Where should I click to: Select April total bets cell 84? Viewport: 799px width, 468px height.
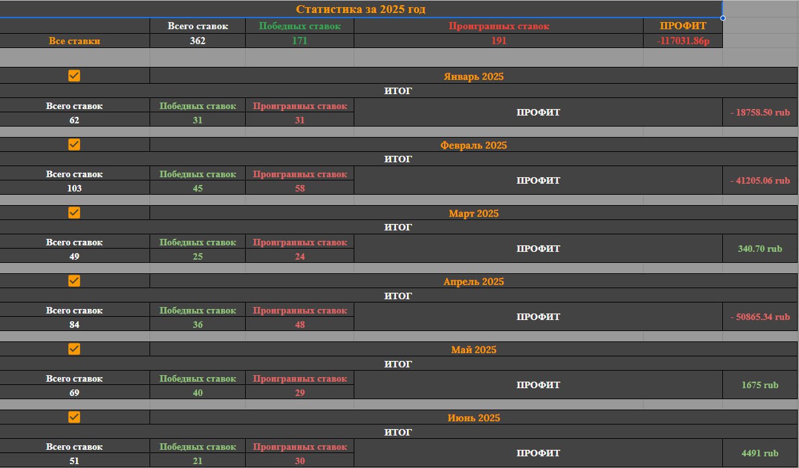75,325
